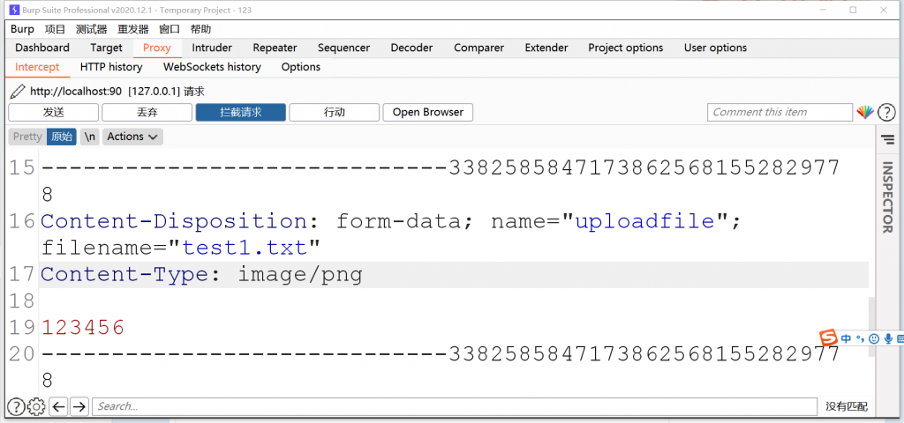Image resolution: width=904 pixels, height=423 pixels.
Task: Toggle the 拦截请求 intercept button
Action: [241, 112]
